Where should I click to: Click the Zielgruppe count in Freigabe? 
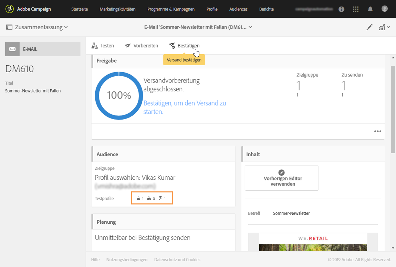[x=299, y=86]
